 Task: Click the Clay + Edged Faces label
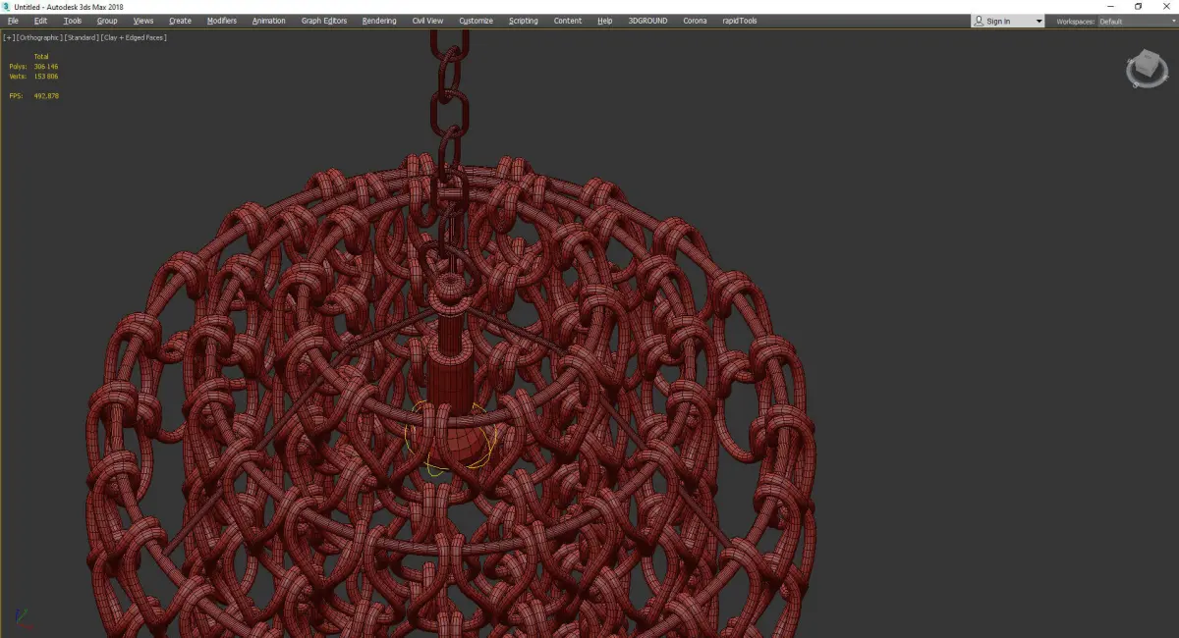pyautogui.click(x=134, y=37)
